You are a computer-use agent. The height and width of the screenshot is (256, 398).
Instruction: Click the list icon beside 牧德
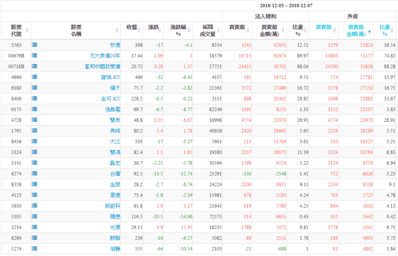pyautogui.click(x=35, y=45)
